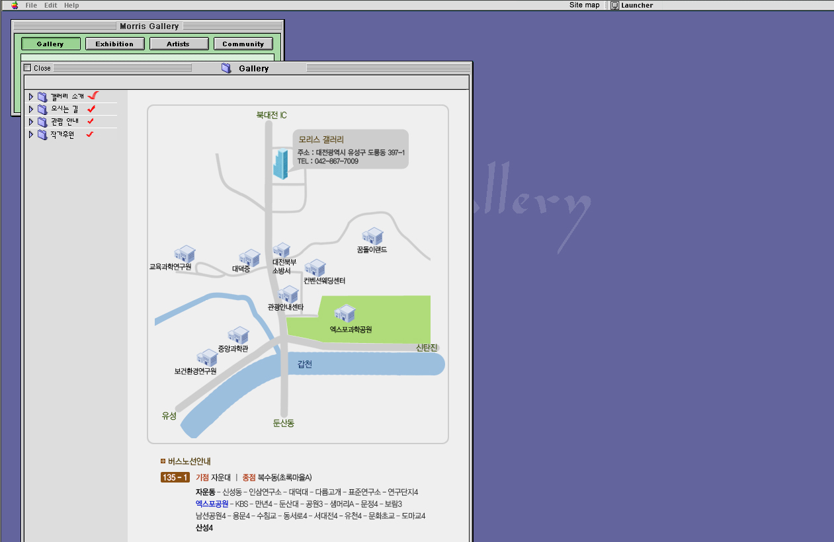
Task: Click the 꿈돌이랜드 building icon on map
Action: (x=372, y=236)
